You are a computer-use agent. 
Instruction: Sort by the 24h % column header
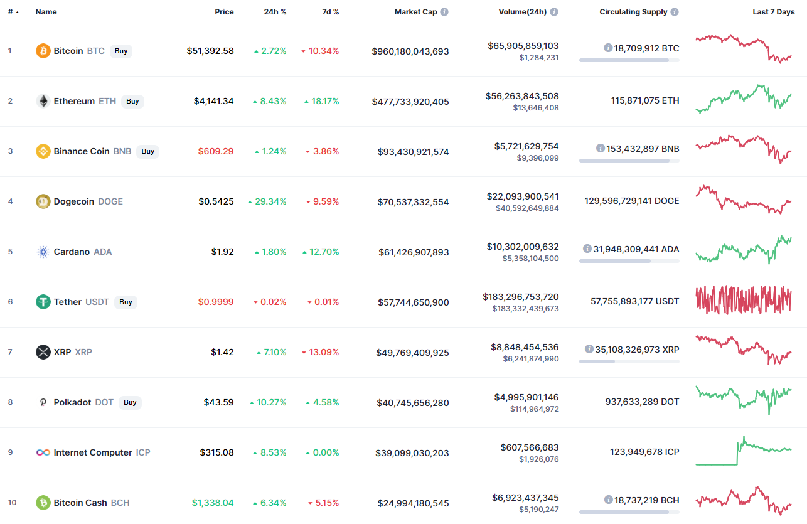(x=275, y=12)
